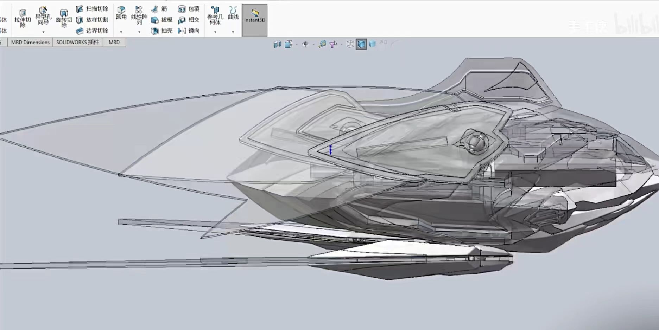Select the 拉伸切除 extruded cut tool
The image size is (659, 330).
(x=23, y=18)
